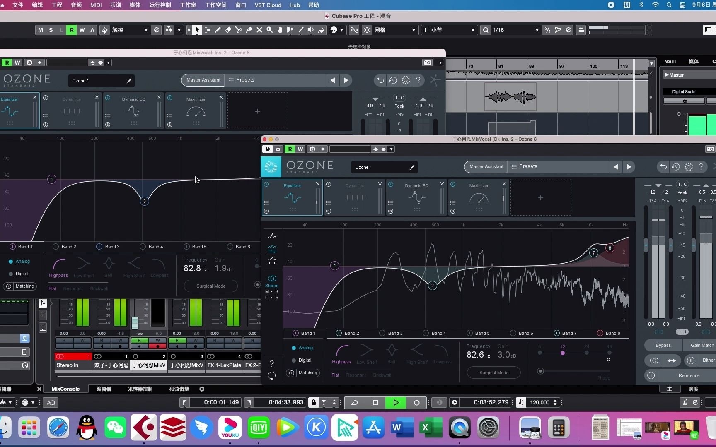Viewport: 716px width, 447px height.
Task: Toggle the transport Cycle loop button
Action: click(x=355, y=402)
